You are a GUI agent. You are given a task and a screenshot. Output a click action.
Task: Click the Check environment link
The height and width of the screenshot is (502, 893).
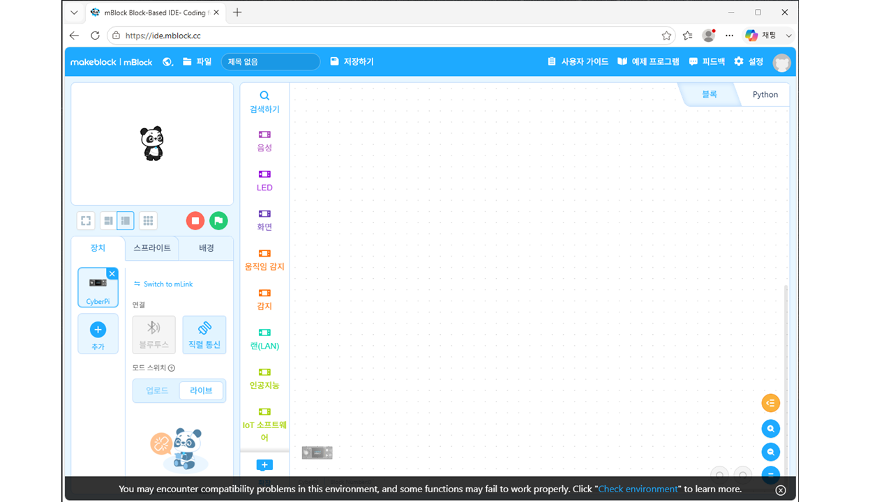coord(638,489)
